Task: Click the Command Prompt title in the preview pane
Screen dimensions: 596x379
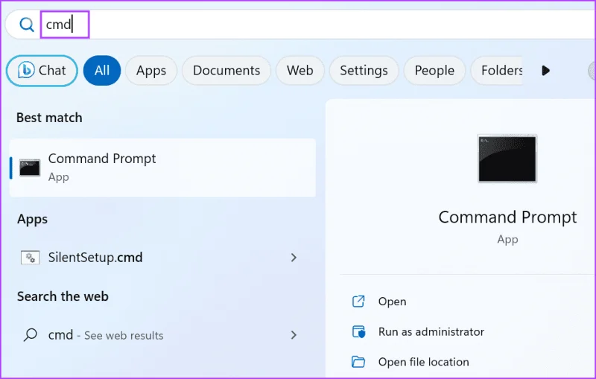Action: point(507,217)
